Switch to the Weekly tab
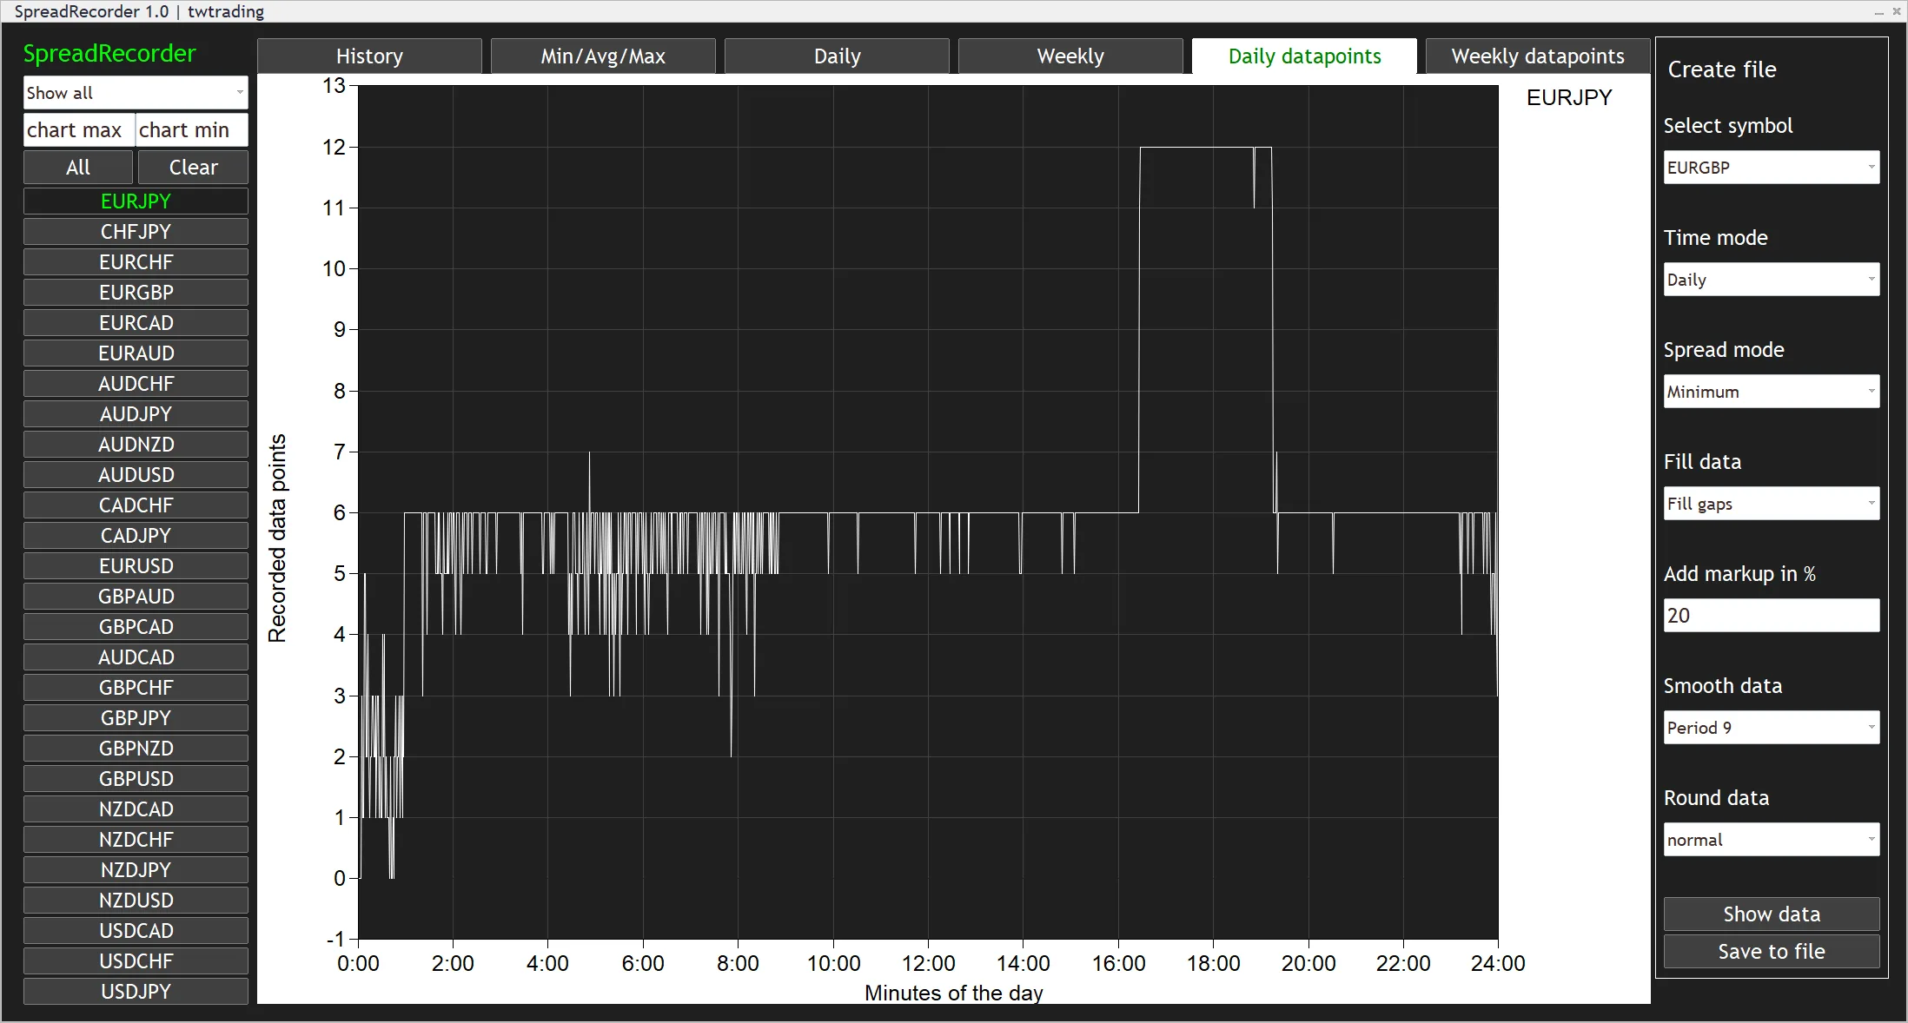The width and height of the screenshot is (1908, 1023). point(1070,56)
